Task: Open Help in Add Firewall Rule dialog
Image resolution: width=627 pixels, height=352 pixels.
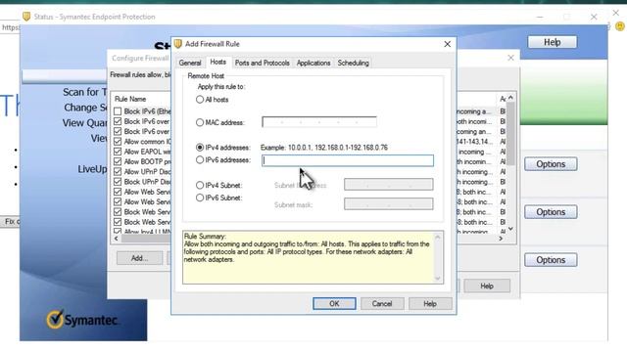Action: [430, 304]
